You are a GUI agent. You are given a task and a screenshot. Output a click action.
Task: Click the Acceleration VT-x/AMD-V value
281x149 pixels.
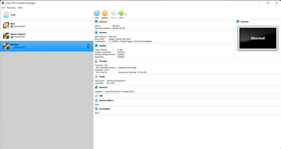point(130,41)
